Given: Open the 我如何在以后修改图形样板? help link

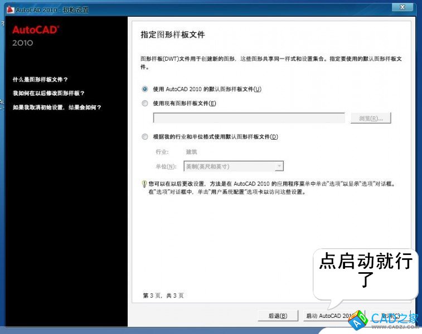Looking at the screenshot, I should coord(48,93).
